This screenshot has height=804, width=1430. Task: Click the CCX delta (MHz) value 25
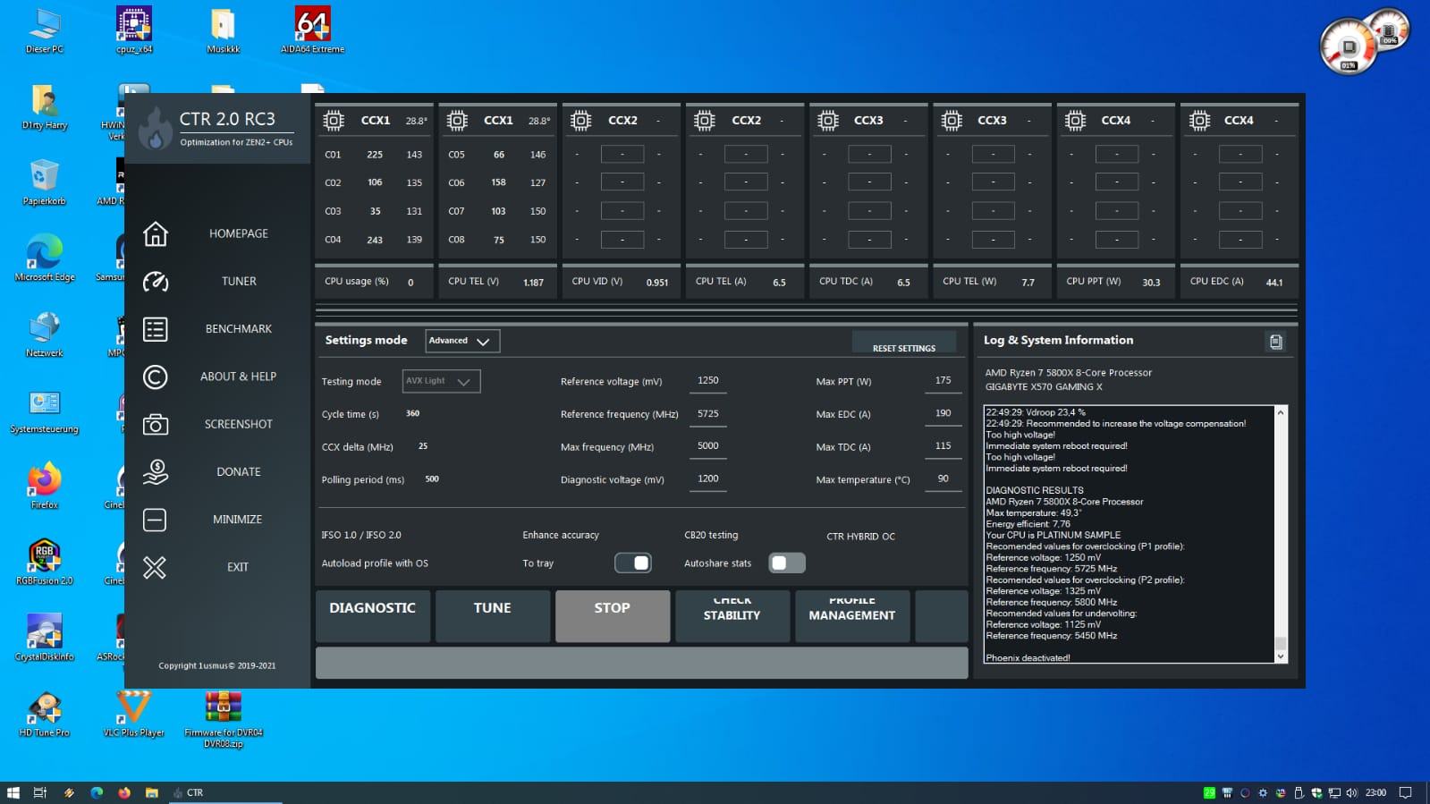423,446
